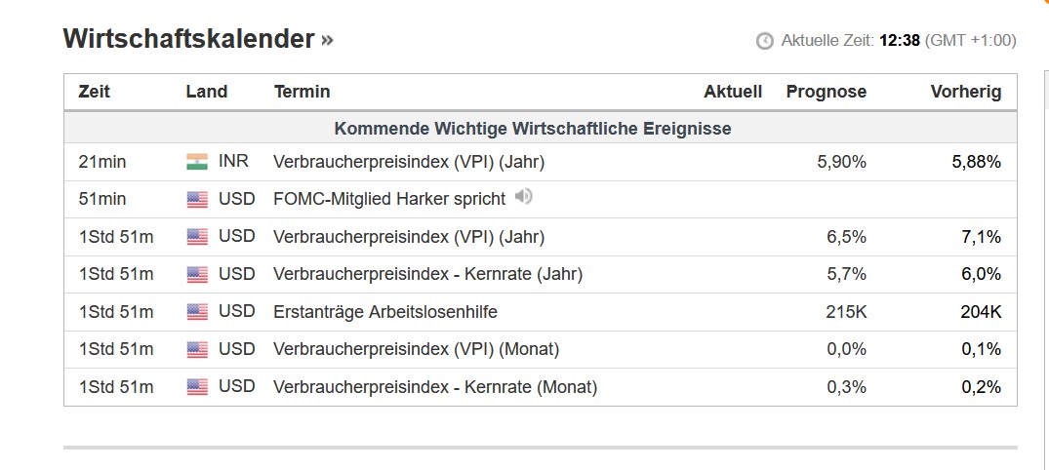Open the FOMC-Mitglied Harker spricht event
Screen dimensions: 1049x470
click(x=389, y=199)
